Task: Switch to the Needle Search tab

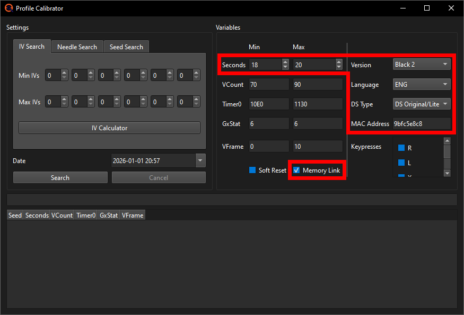Action: pos(77,47)
